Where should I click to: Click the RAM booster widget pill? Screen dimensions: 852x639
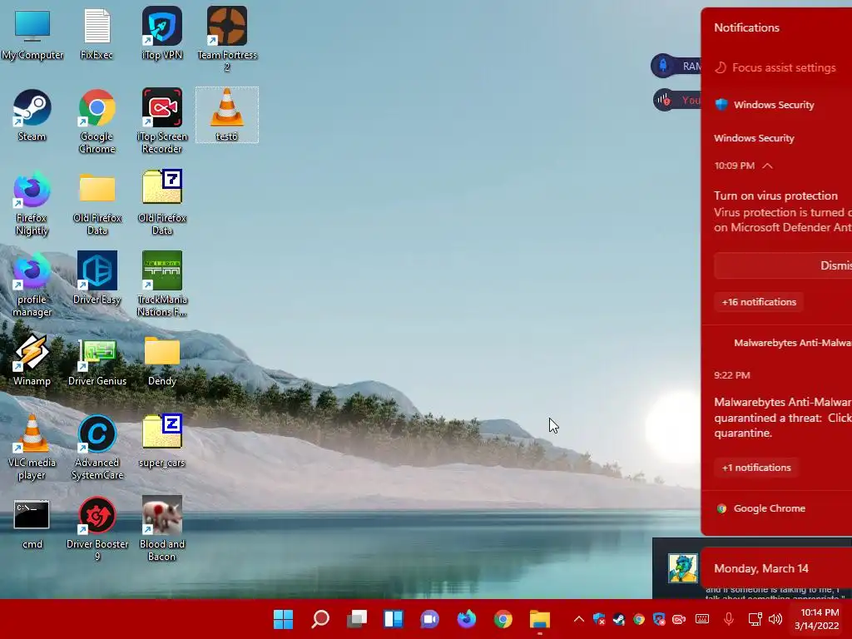click(x=676, y=67)
